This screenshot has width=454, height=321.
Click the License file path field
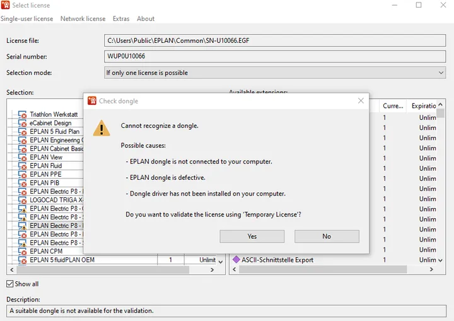click(275, 40)
